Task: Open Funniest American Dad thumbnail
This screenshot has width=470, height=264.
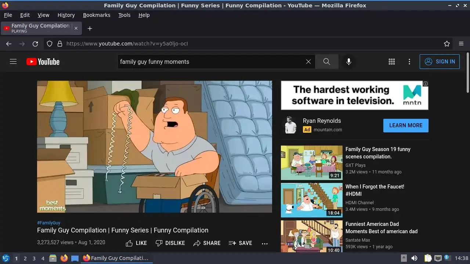Action: point(312,236)
